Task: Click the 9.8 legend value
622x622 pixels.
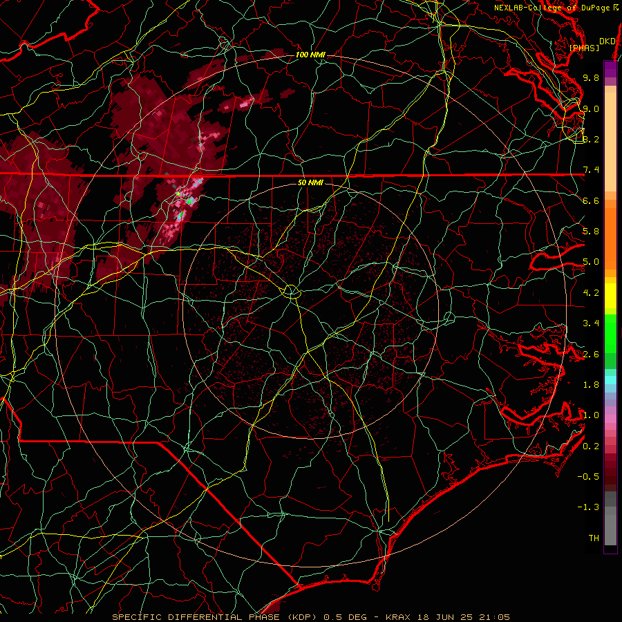Action: [x=591, y=77]
